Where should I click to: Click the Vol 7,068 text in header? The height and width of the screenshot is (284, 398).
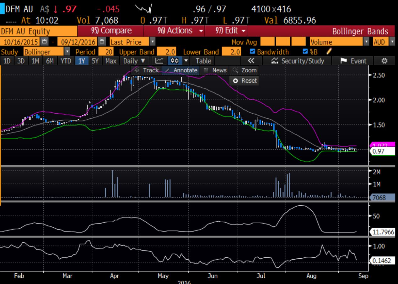pos(98,20)
